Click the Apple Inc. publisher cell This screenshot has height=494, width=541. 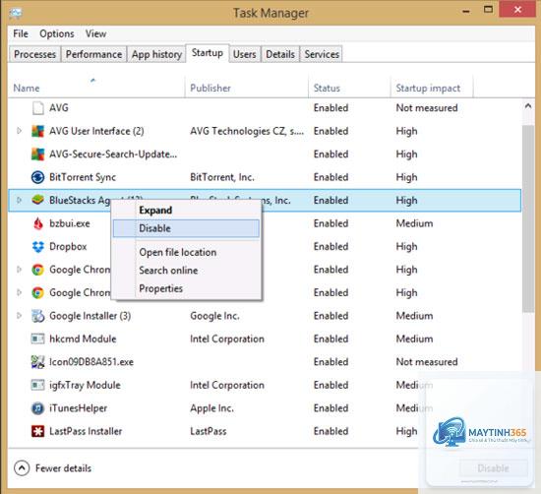click(x=211, y=408)
